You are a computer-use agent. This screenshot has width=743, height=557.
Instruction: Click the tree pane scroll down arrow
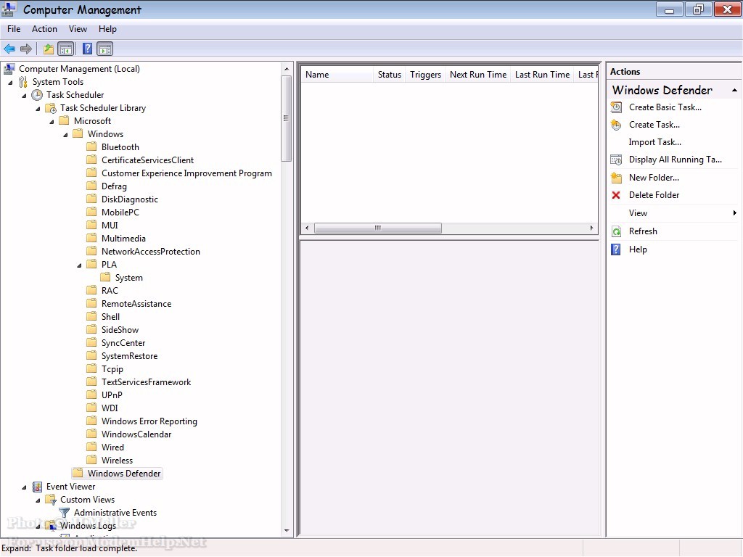[x=286, y=531]
